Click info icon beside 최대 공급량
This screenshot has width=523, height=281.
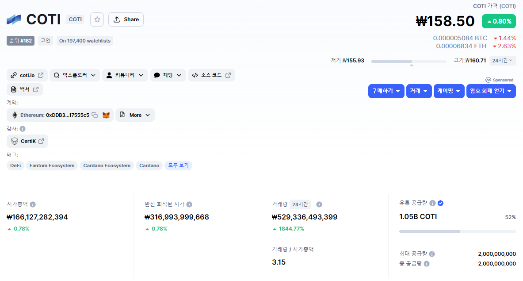[x=432, y=254]
